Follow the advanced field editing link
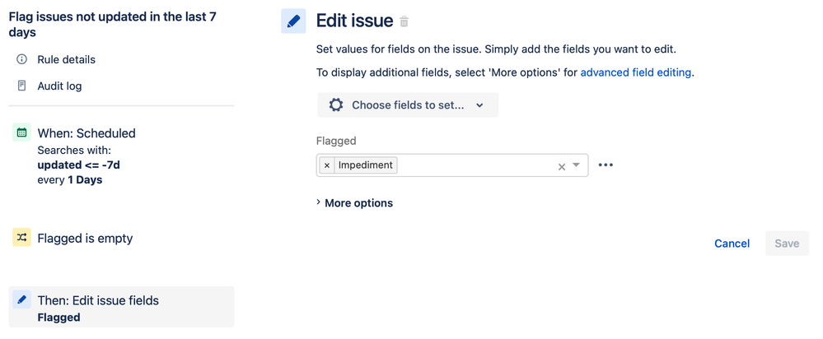Viewport: 823px width, 339px height. tap(635, 73)
